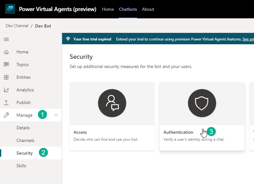Open Home in the top navigation
254x184 pixels.
click(108, 9)
